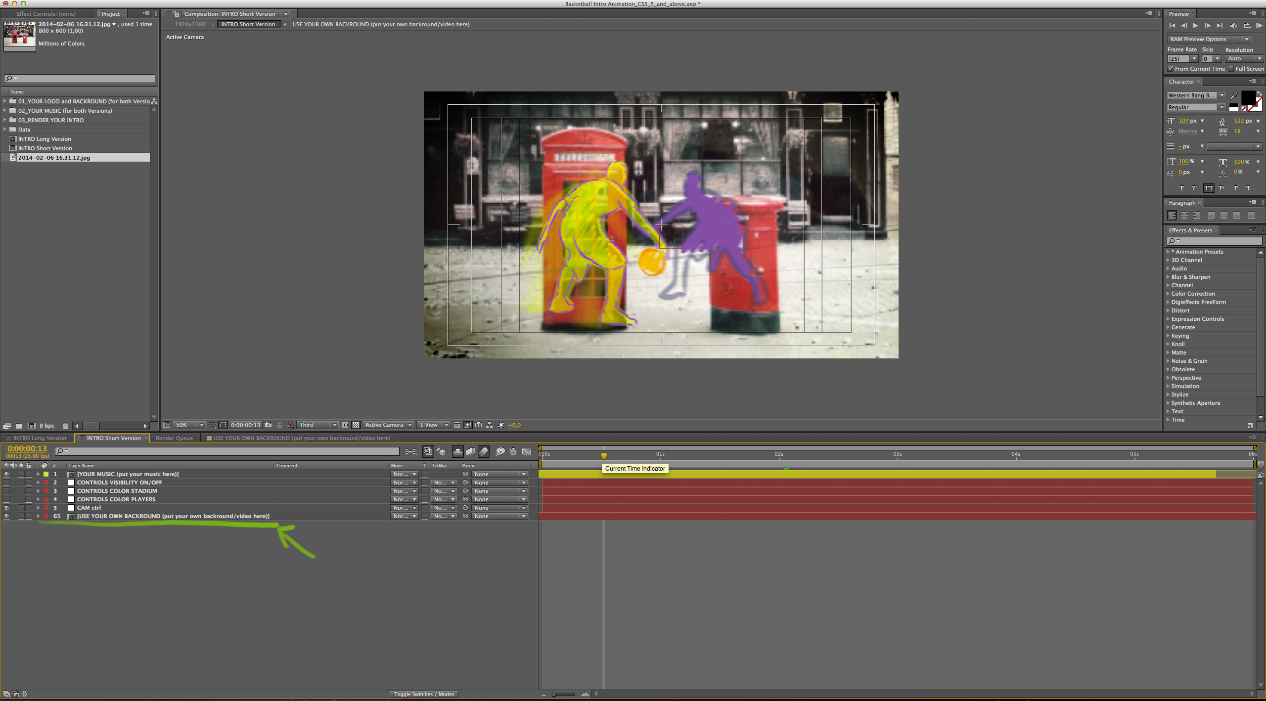This screenshot has width=1266, height=701.
Task: Open the 50% magnification dropdown
Action: pyautogui.click(x=188, y=425)
